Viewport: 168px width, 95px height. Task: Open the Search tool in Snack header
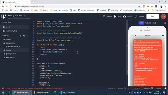point(107,16)
